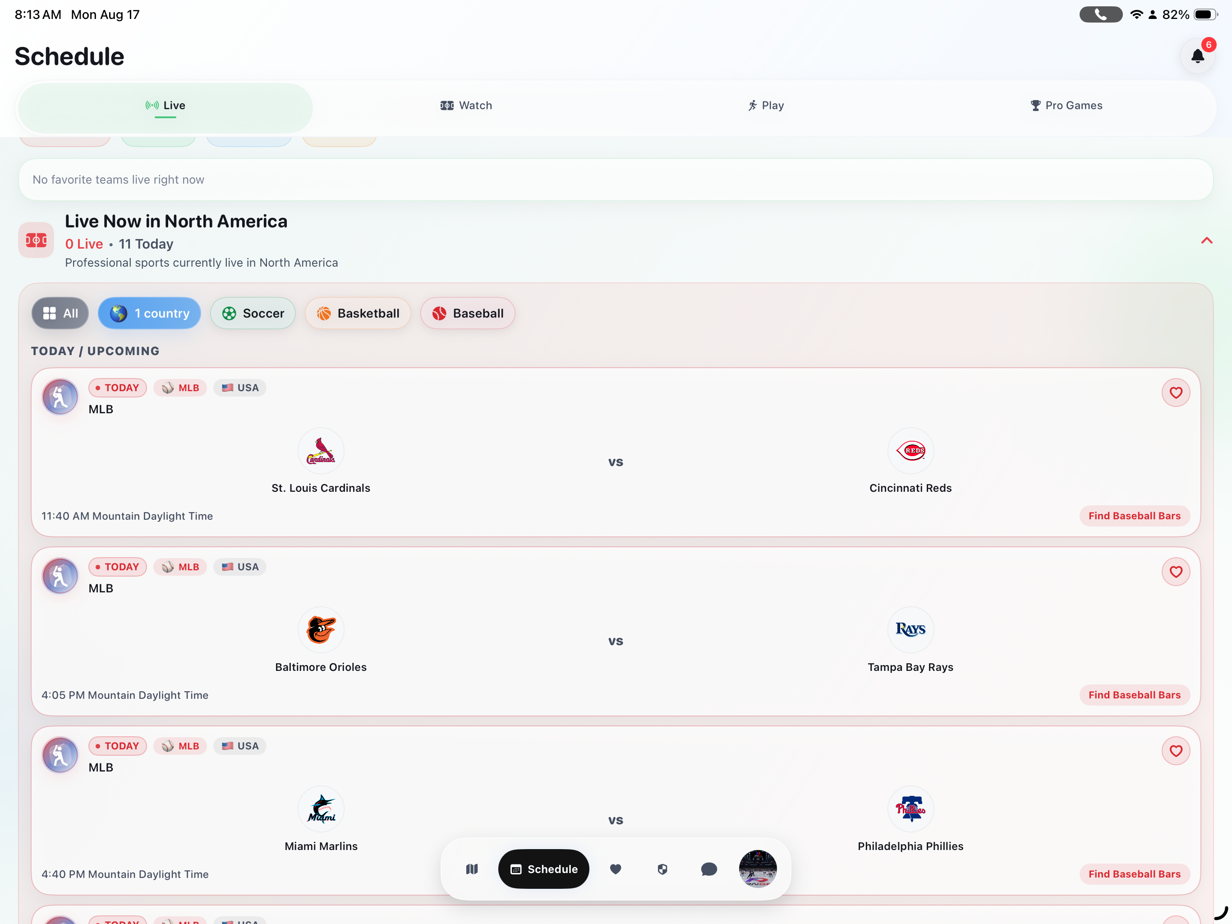Click the USA tag on Orioles card

tap(240, 567)
